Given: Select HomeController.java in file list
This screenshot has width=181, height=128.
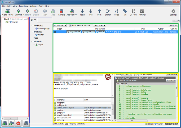Looking at the screenshot, I should [x=82, y=108].
